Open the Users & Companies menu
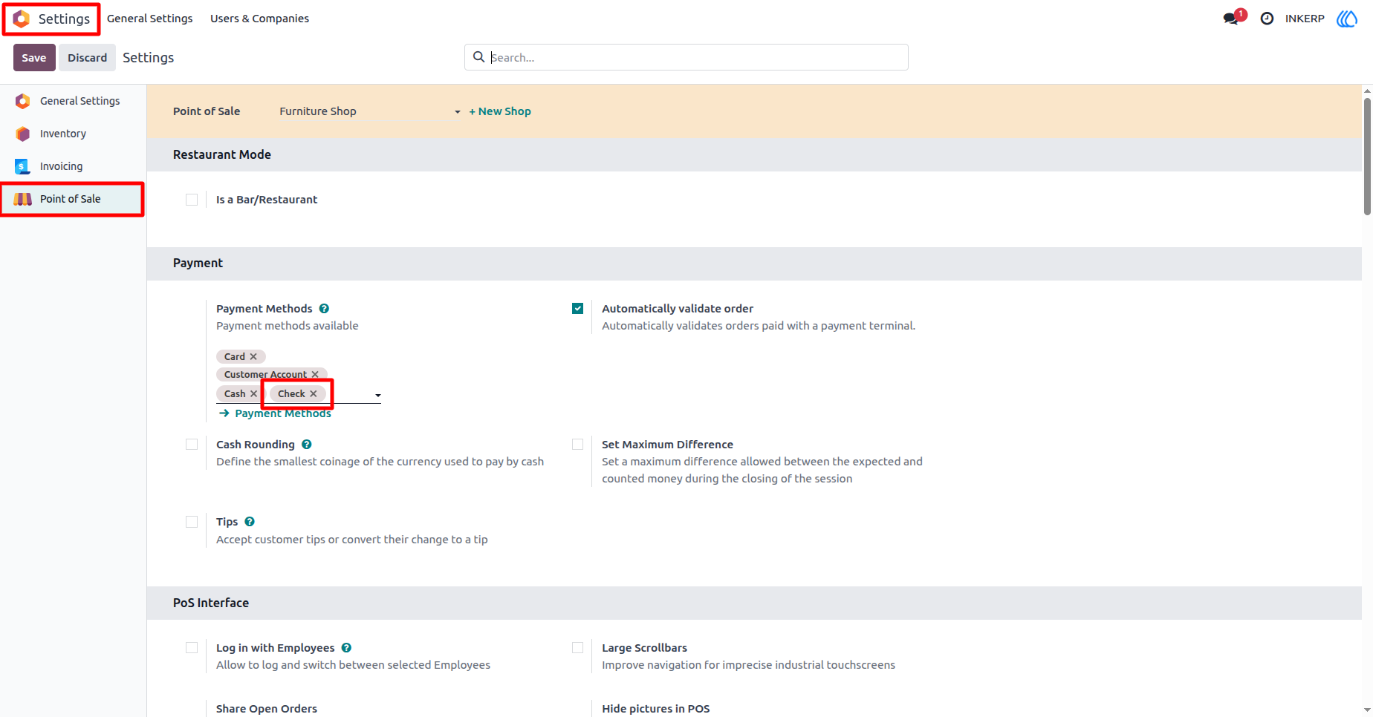Image resolution: width=1373 pixels, height=717 pixels. (x=259, y=19)
